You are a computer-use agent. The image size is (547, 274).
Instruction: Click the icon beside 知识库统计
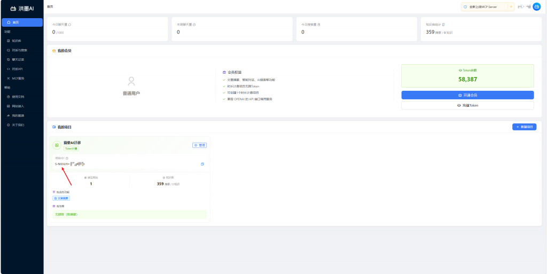(x=443, y=25)
